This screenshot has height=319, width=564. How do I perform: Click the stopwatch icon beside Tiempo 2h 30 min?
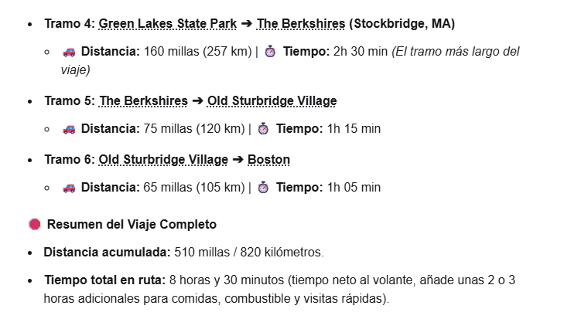tap(270, 52)
